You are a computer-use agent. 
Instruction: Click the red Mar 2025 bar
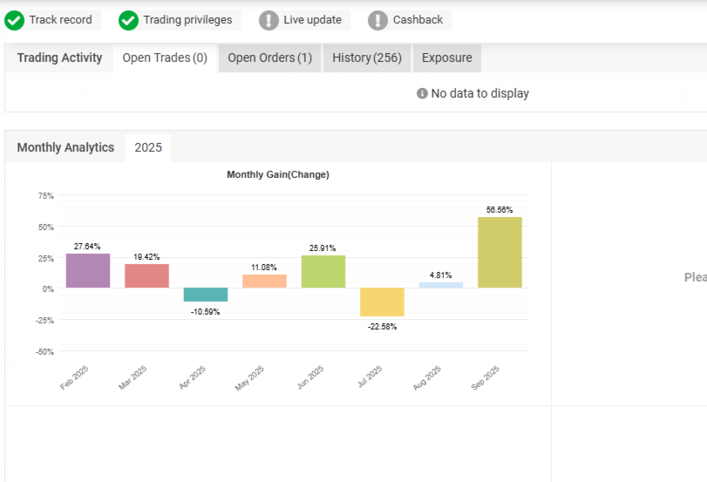click(x=146, y=275)
